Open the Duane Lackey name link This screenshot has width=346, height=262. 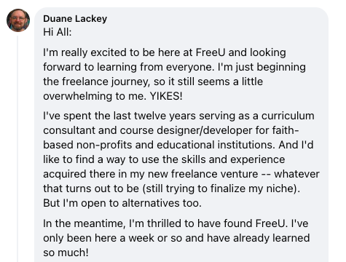[75, 19]
